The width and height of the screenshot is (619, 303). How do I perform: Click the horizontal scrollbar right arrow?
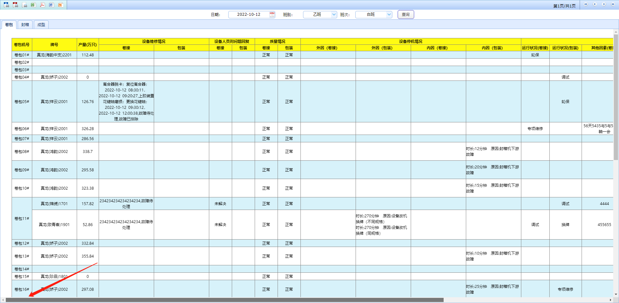[x=610, y=300]
